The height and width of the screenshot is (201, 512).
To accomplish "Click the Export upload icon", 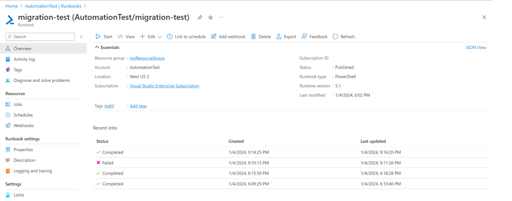I will (x=279, y=37).
